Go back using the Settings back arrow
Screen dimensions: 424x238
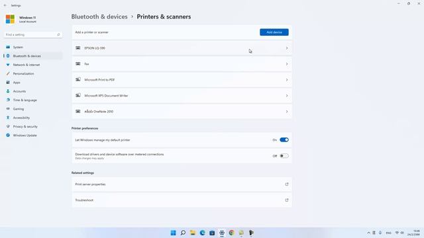[x=5, y=5]
